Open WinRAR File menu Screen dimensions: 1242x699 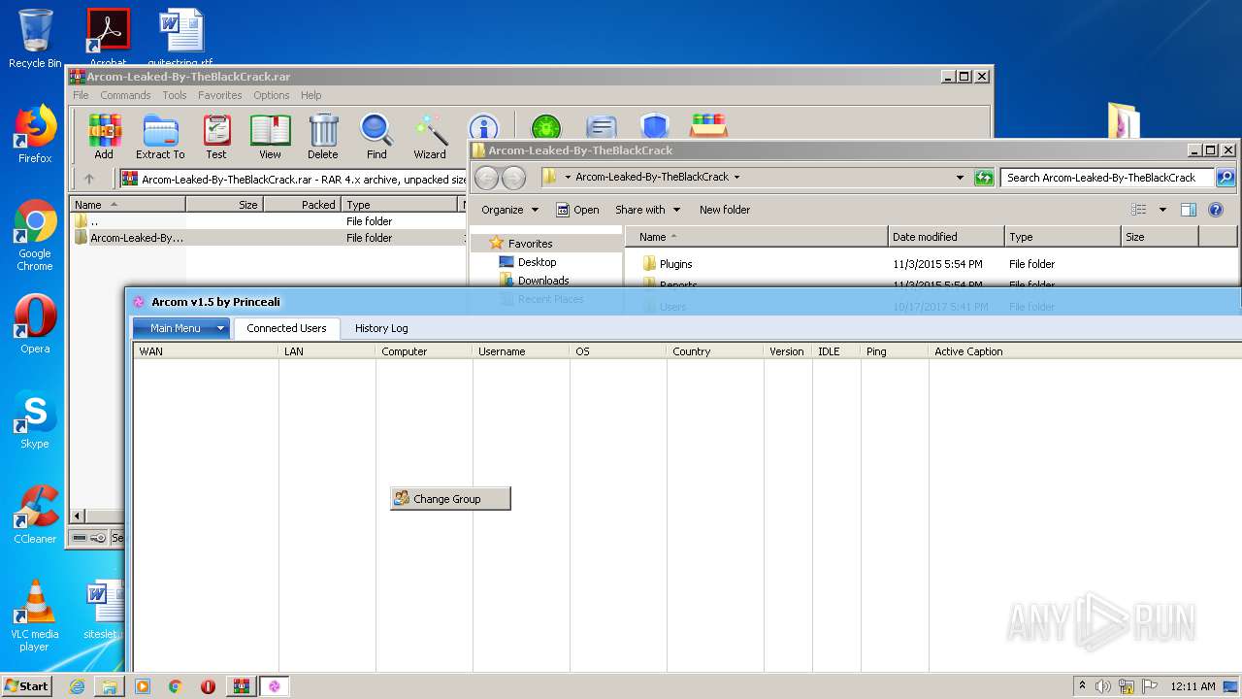[x=81, y=95]
